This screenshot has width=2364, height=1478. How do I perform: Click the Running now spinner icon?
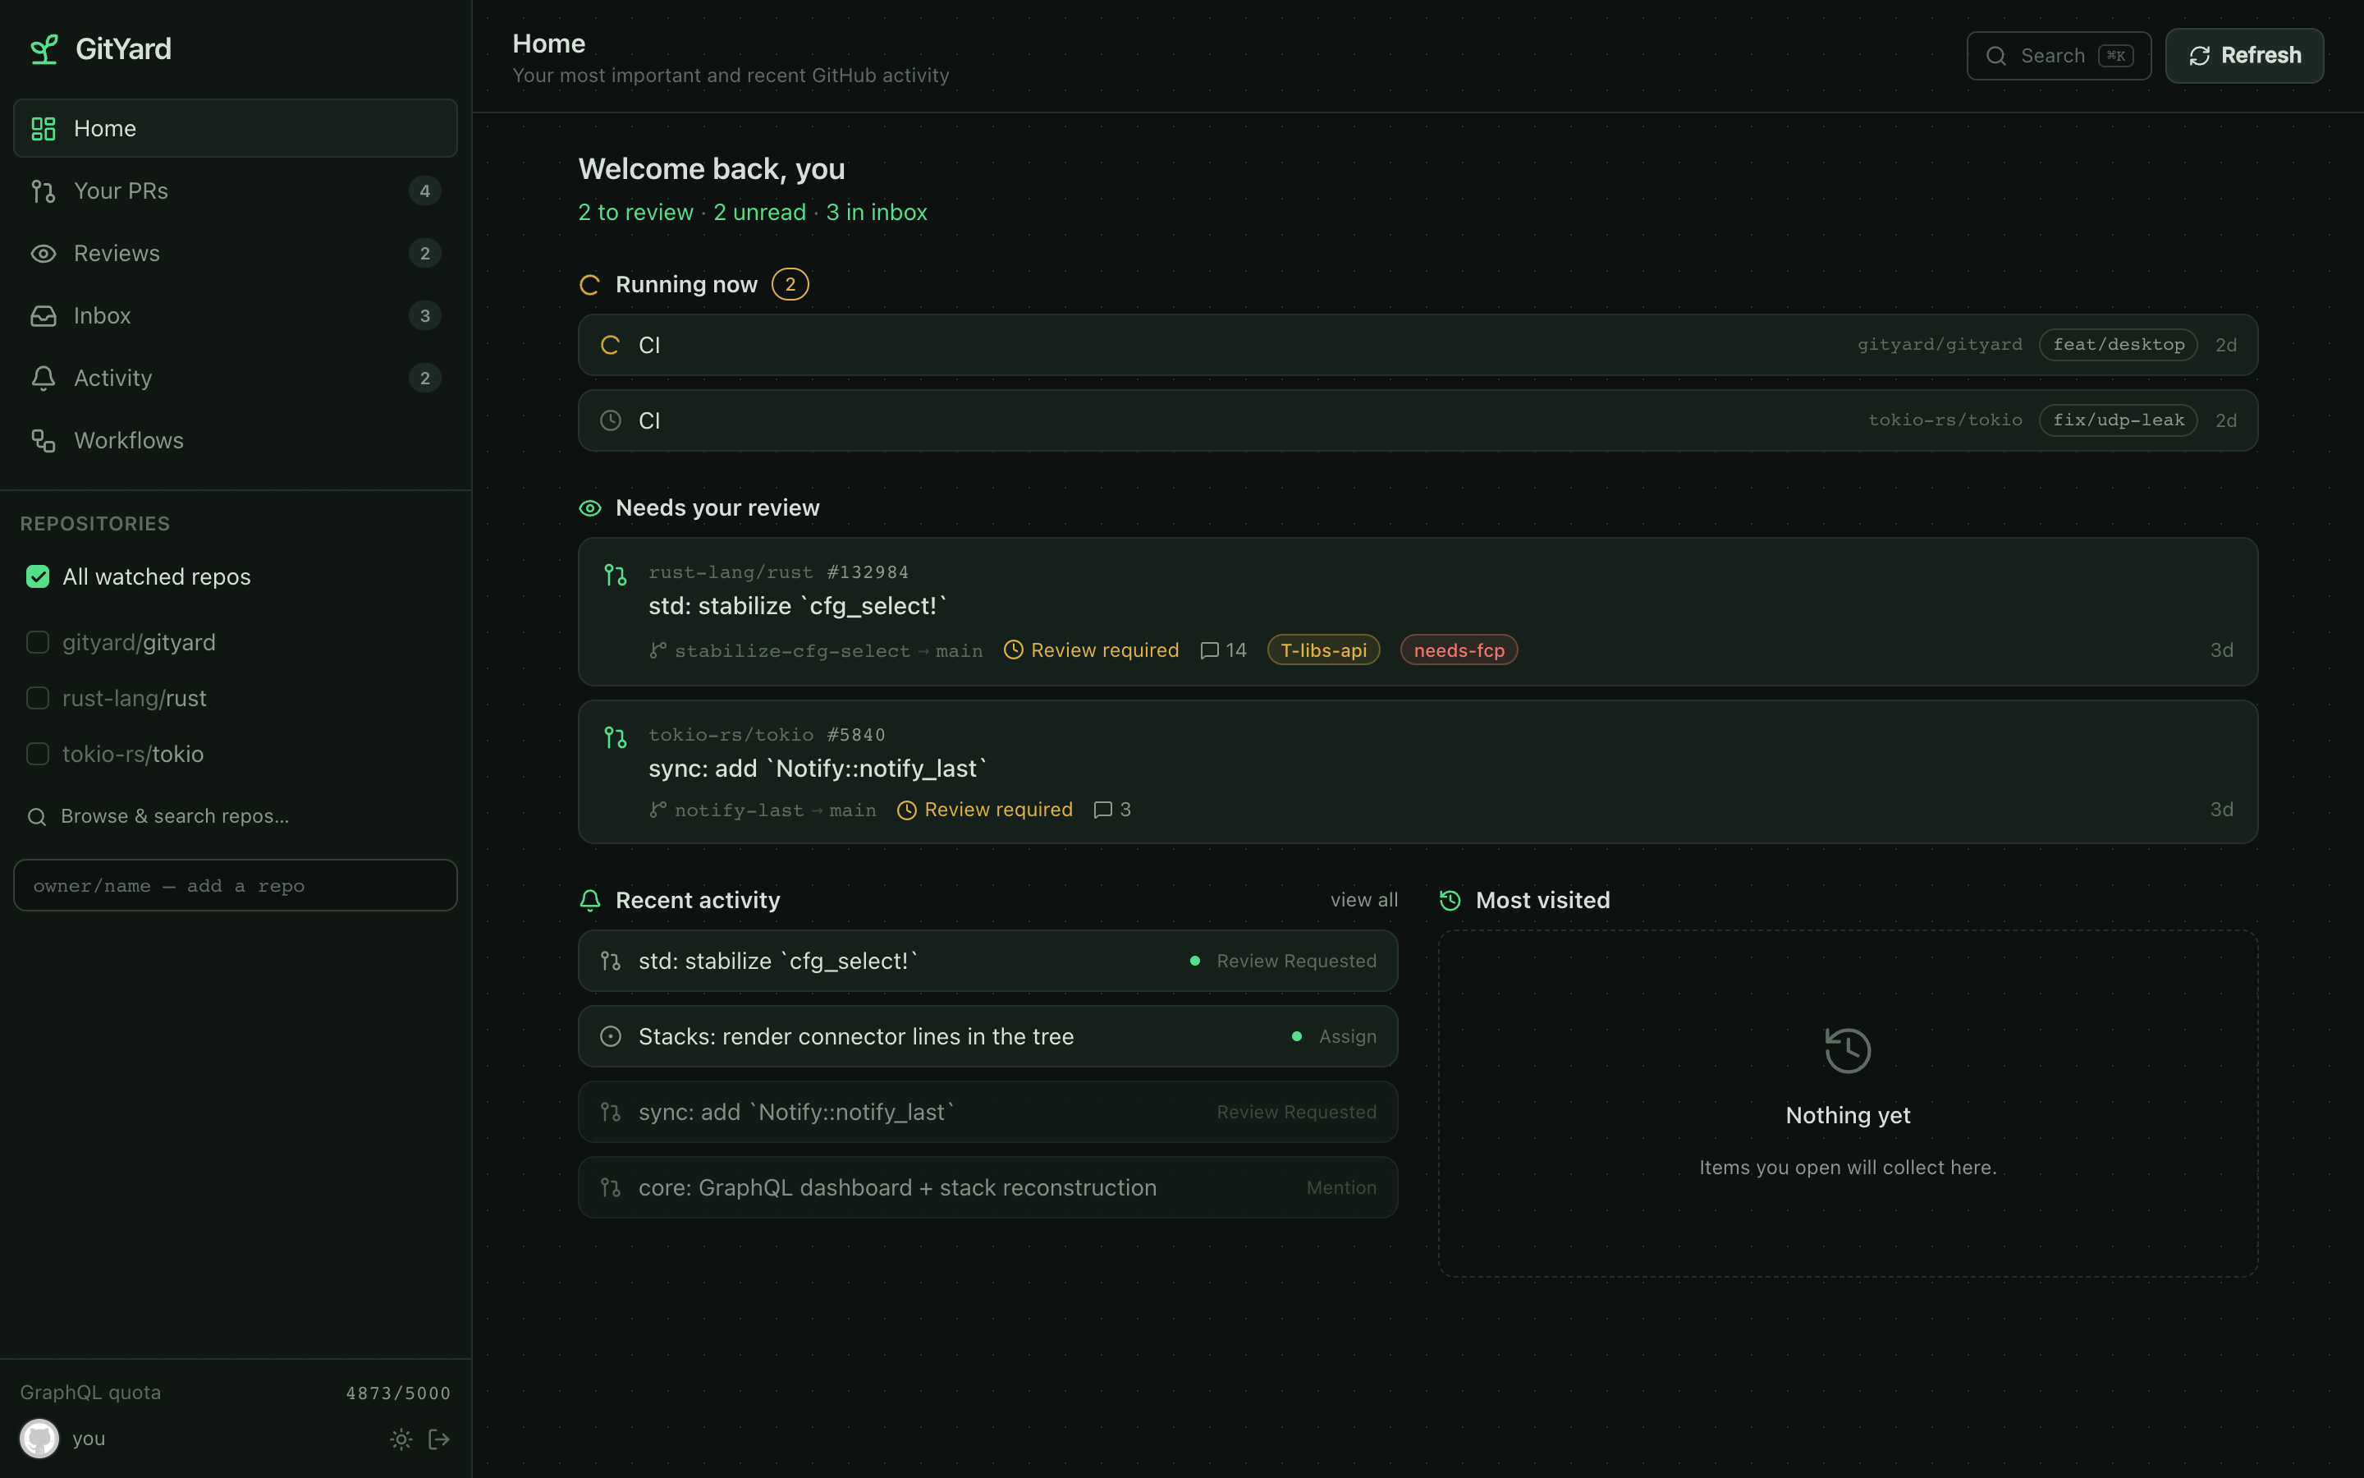click(x=589, y=284)
